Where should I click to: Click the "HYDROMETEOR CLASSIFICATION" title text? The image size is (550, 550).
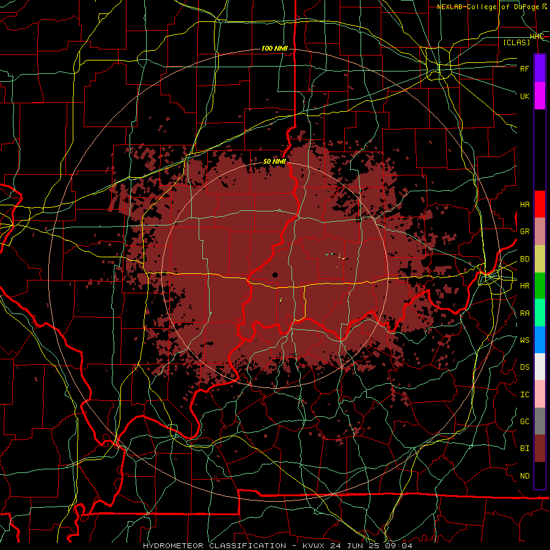tap(216, 546)
